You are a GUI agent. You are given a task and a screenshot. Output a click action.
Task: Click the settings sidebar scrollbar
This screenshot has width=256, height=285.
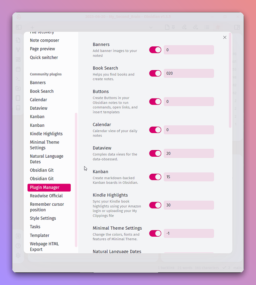[76, 180]
